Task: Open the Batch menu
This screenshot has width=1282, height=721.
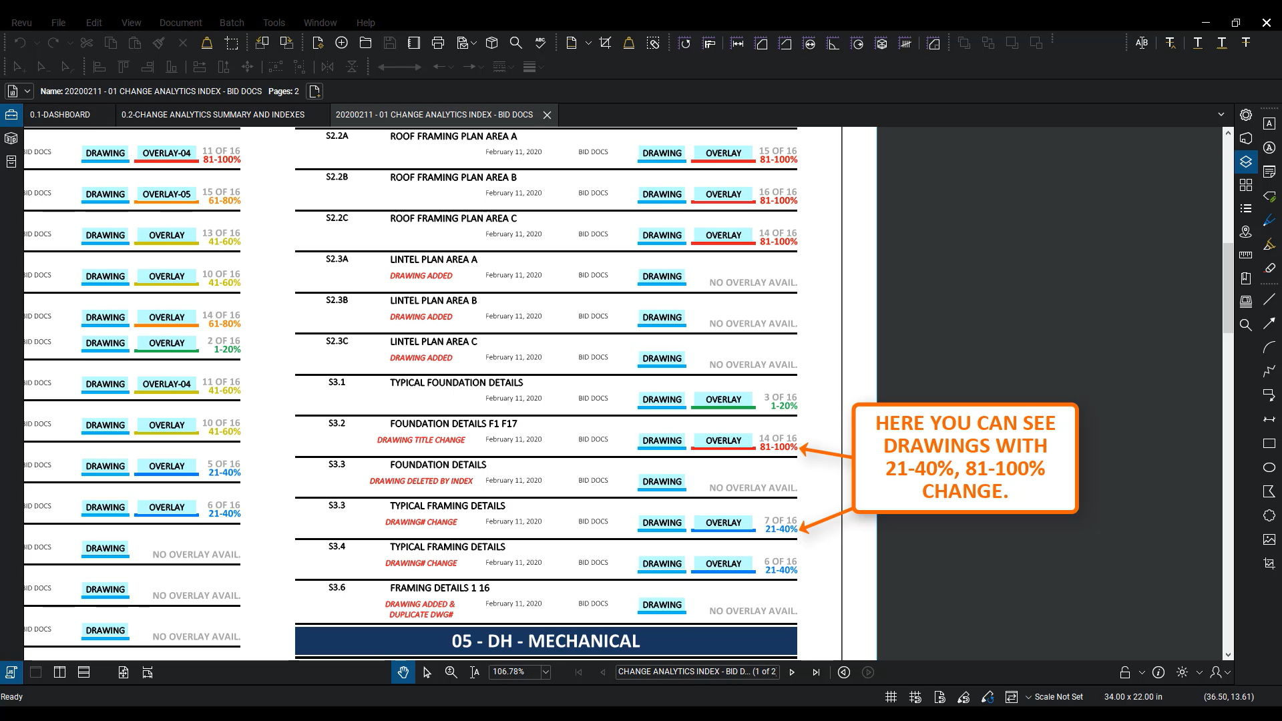Action: [232, 22]
